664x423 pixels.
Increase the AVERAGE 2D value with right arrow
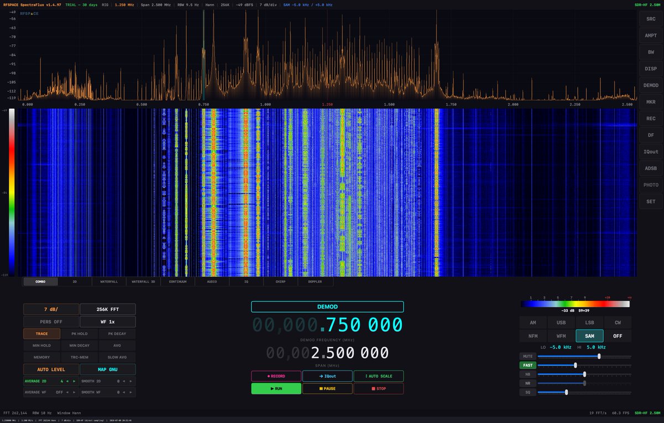[x=74, y=381]
